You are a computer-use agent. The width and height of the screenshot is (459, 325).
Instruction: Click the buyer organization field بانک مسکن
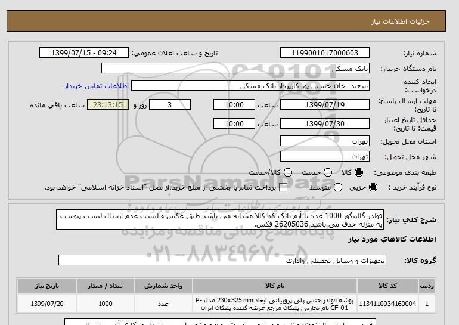[x=235, y=68]
